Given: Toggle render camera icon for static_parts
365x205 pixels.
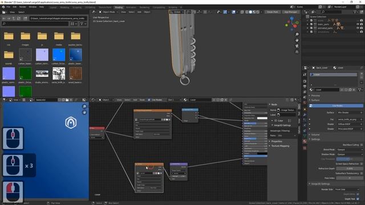Looking at the screenshot, I should (362, 24).
